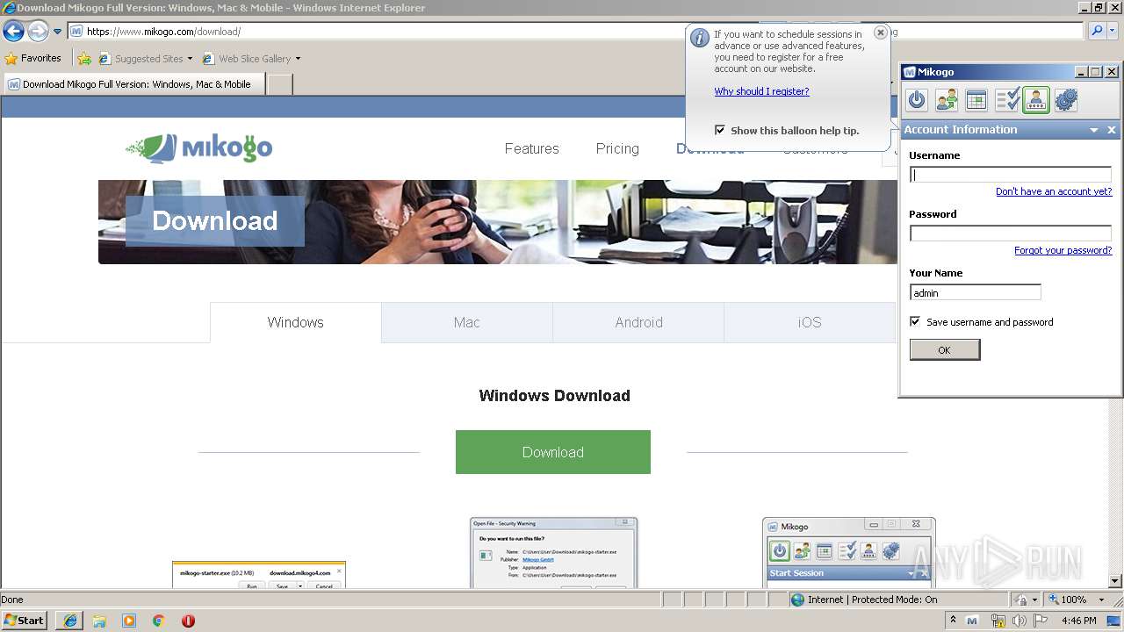Click the address bar URL
The height and width of the screenshot is (632, 1124).
[163, 32]
